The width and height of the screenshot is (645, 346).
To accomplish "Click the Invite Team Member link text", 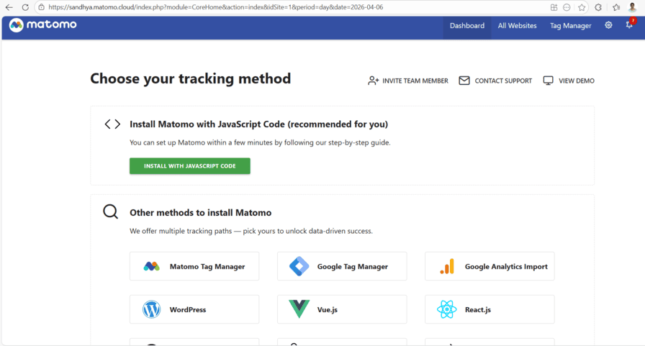I will pos(415,81).
